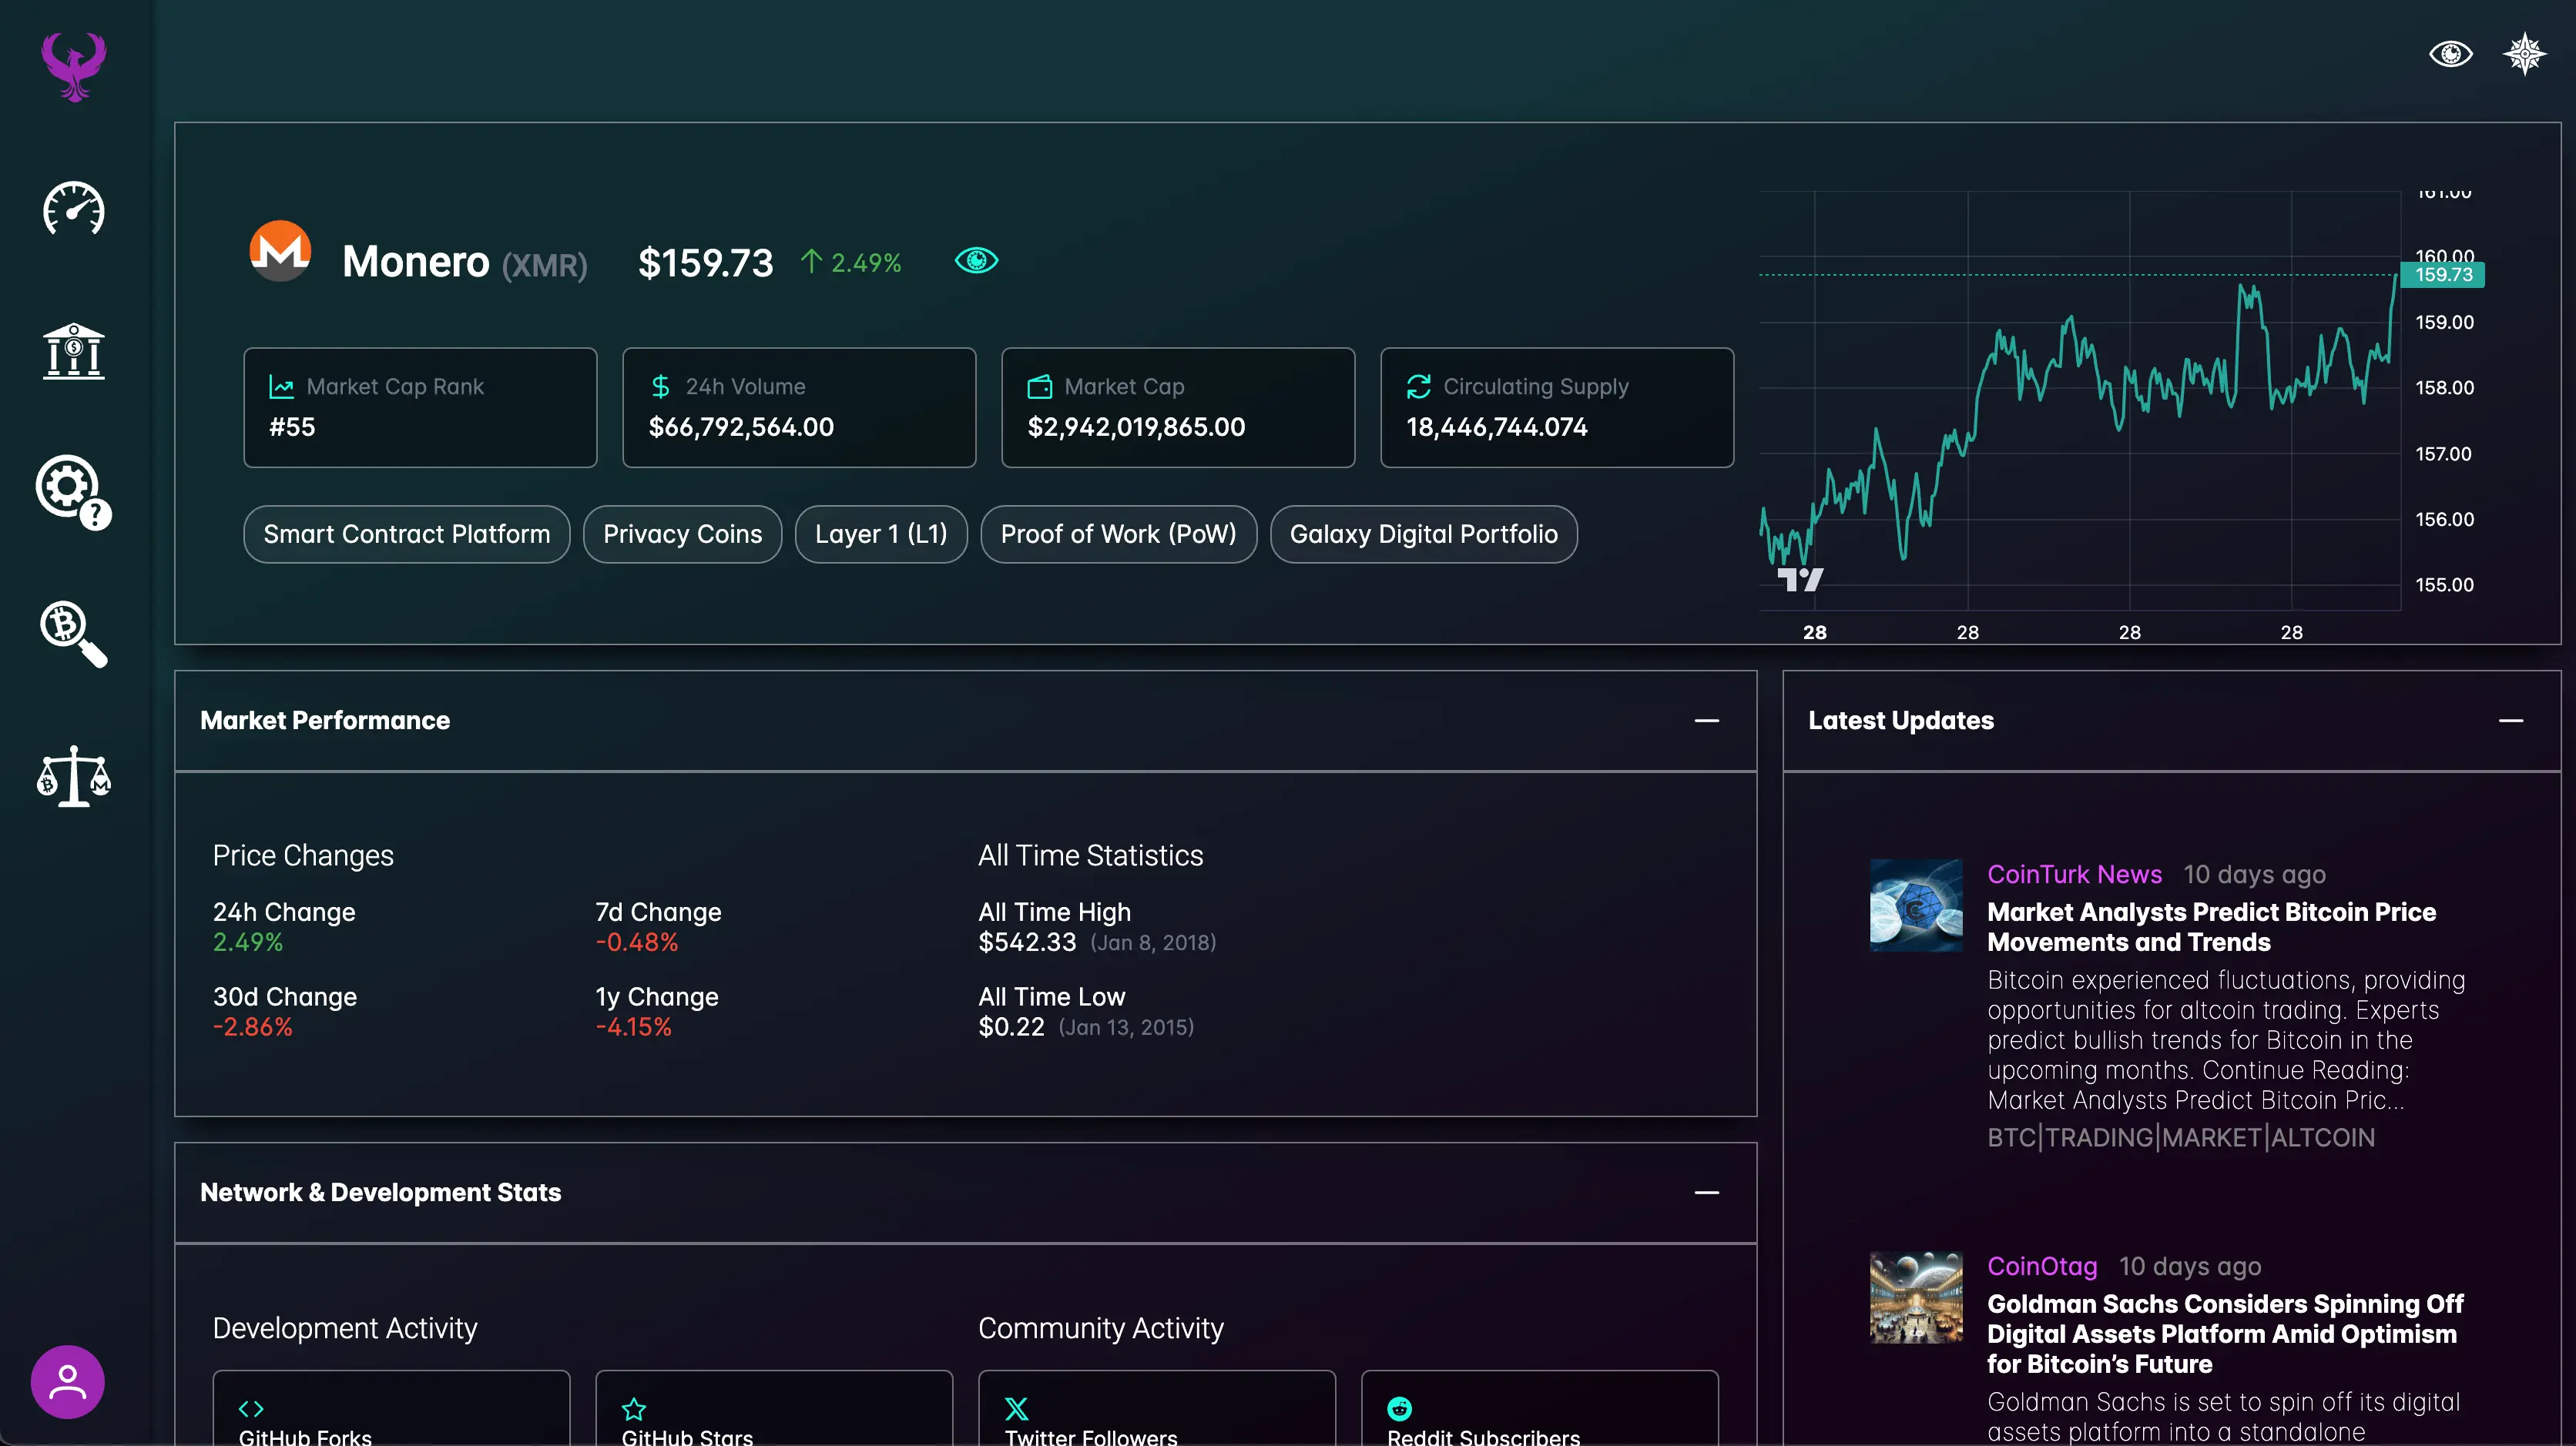Collapse the Network & Development Stats panel
The image size is (2576, 1446).
1707,1192
